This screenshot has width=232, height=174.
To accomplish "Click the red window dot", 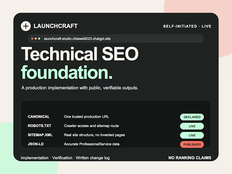I will 32,39.
